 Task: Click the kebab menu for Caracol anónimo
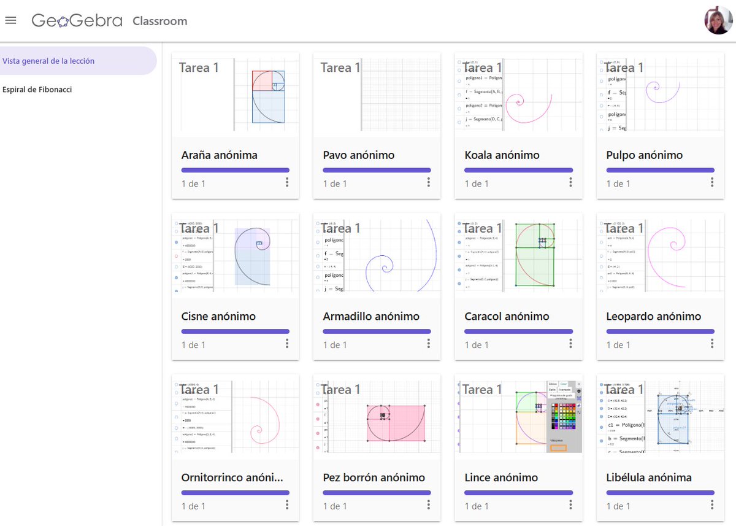coord(570,343)
